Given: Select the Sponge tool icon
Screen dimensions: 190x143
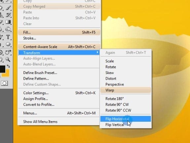Looking at the screenshot, I should coord(8,29).
